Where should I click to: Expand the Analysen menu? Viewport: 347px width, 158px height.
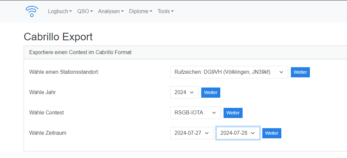pos(111,11)
